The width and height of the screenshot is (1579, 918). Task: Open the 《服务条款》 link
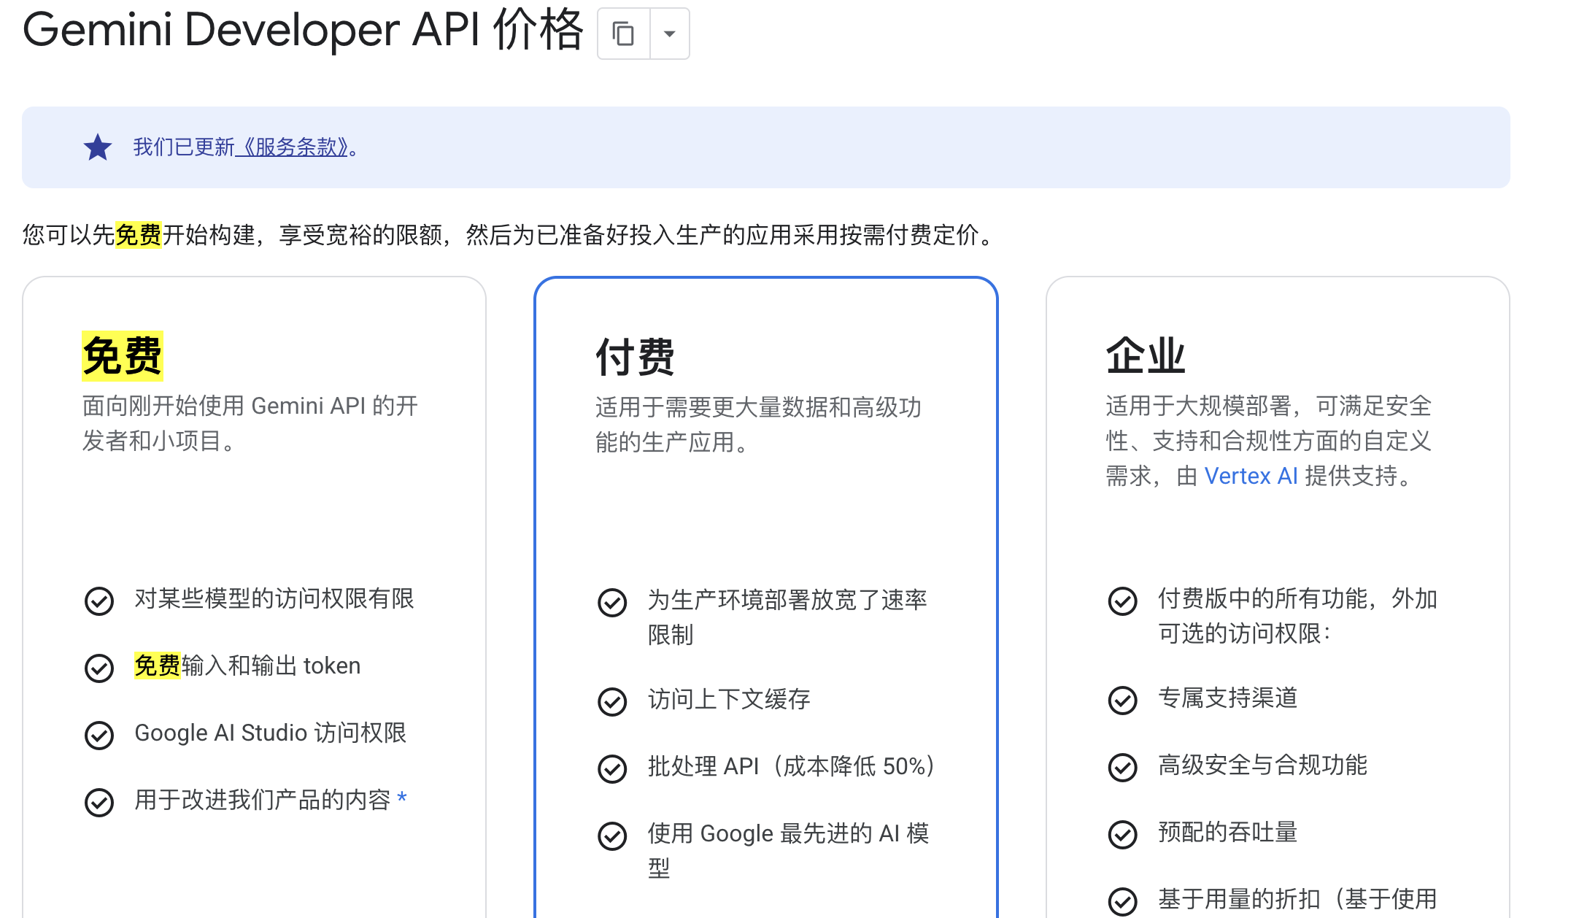pyautogui.click(x=292, y=147)
